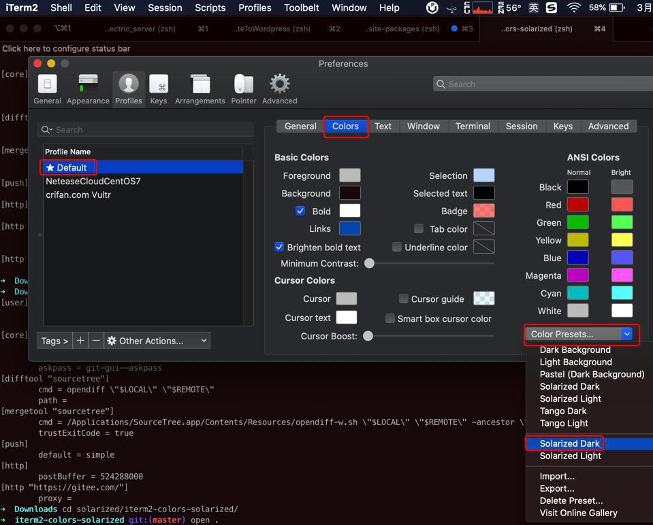The image size is (653, 525).
Task: Click the Sogou input method S icon
Action: [x=552, y=7]
